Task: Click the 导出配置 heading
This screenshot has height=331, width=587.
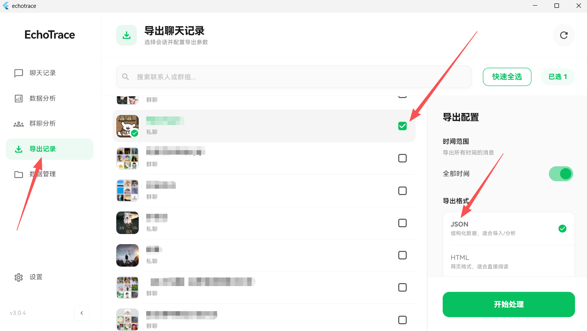Action: tap(461, 117)
